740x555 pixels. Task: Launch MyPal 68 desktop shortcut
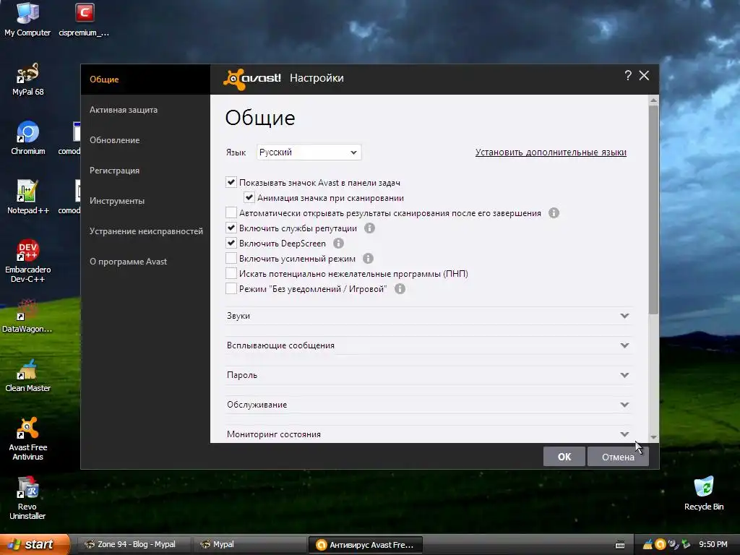click(x=27, y=79)
